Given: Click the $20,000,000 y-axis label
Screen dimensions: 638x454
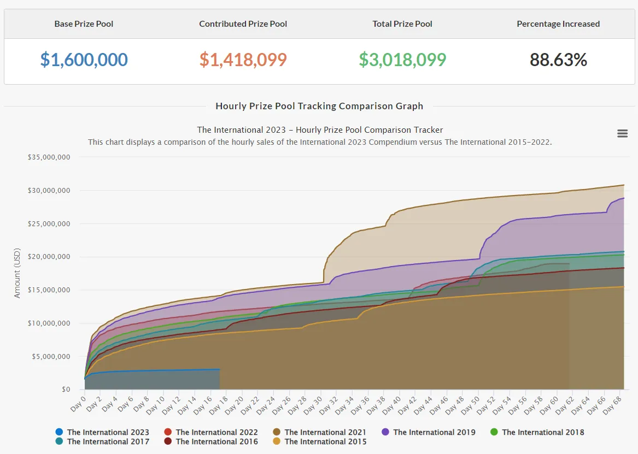Looking at the screenshot, I should click(x=49, y=256).
